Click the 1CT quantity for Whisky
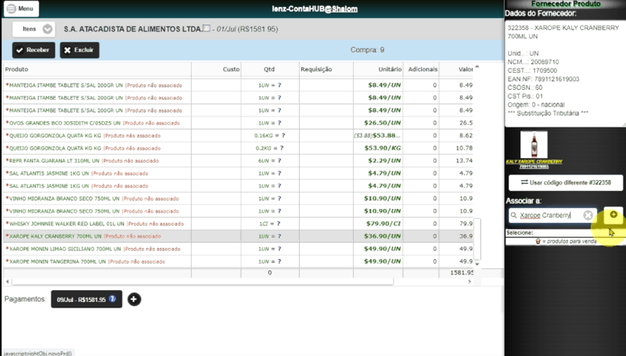626x356 pixels. tap(269, 224)
